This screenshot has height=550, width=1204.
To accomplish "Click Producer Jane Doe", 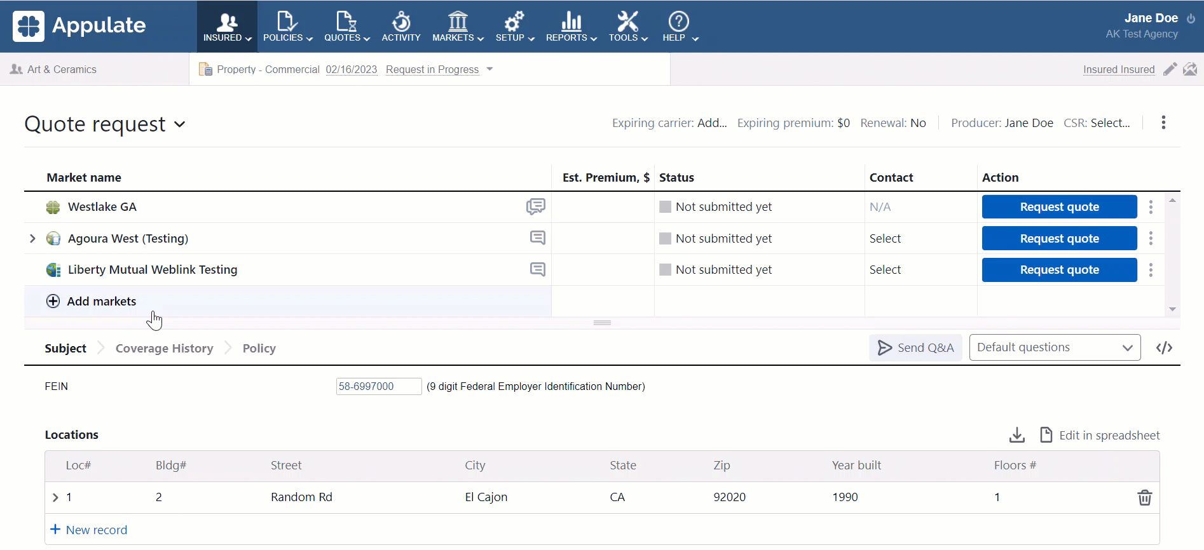I will (1029, 123).
